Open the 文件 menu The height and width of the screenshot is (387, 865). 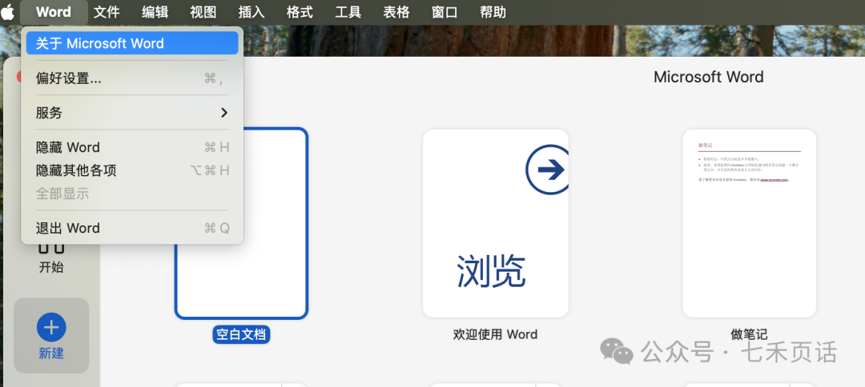click(107, 11)
